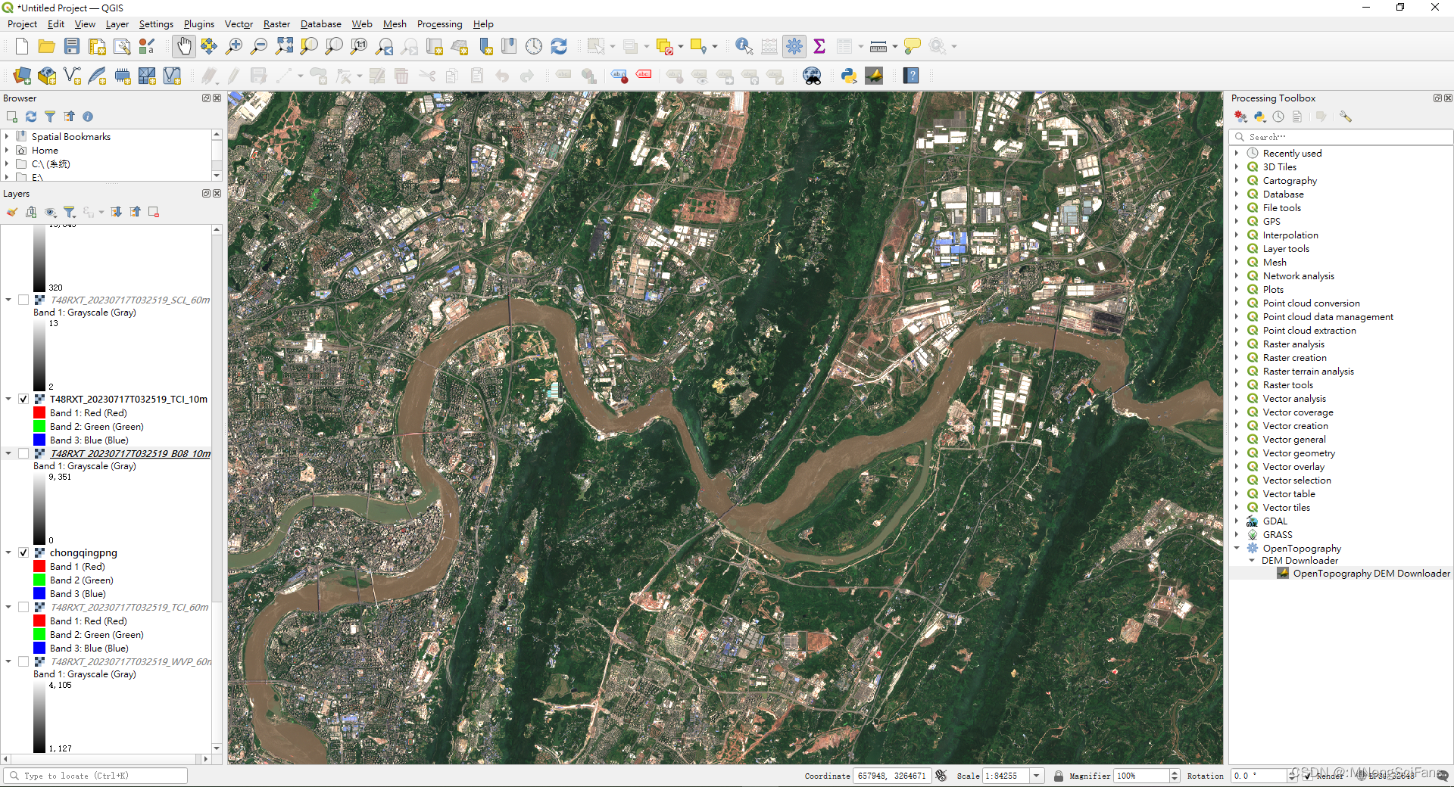1454x787 pixels.
Task: Toggle the Render checkbox in status bar
Action: tap(1307, 776)
